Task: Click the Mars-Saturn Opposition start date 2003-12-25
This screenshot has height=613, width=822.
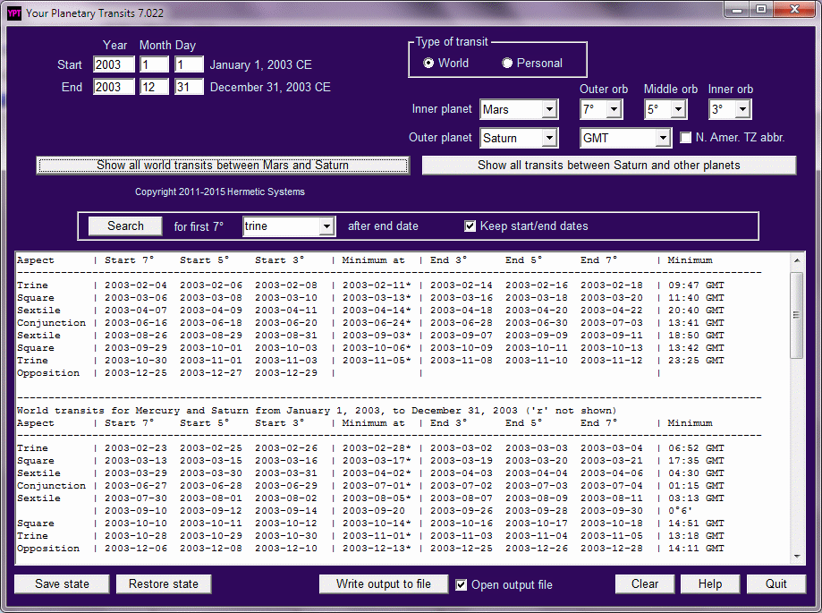Action: pyautogui.click(x=136, y=373)
